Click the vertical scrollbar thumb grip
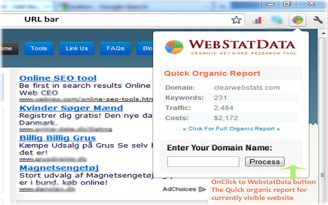 click(x=323, y=175)
